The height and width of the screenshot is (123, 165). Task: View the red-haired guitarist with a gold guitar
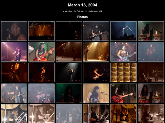coord(14,93)
